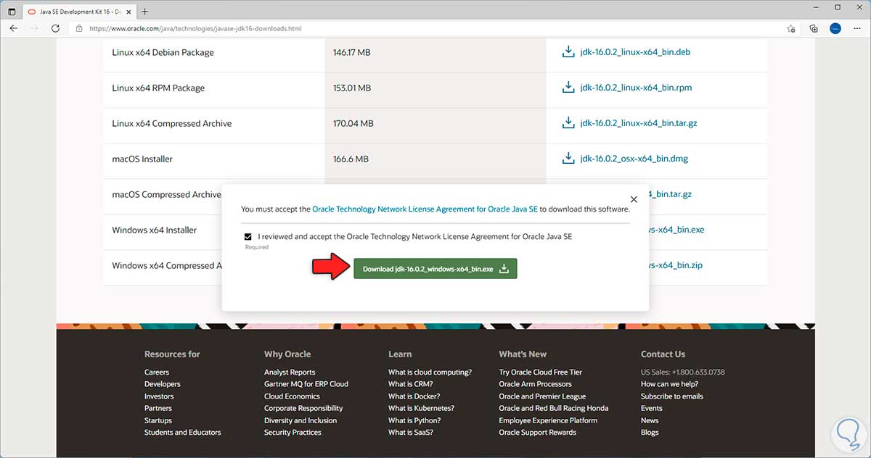Open Oracle Technology Network License Agreement link

(425, 209)
